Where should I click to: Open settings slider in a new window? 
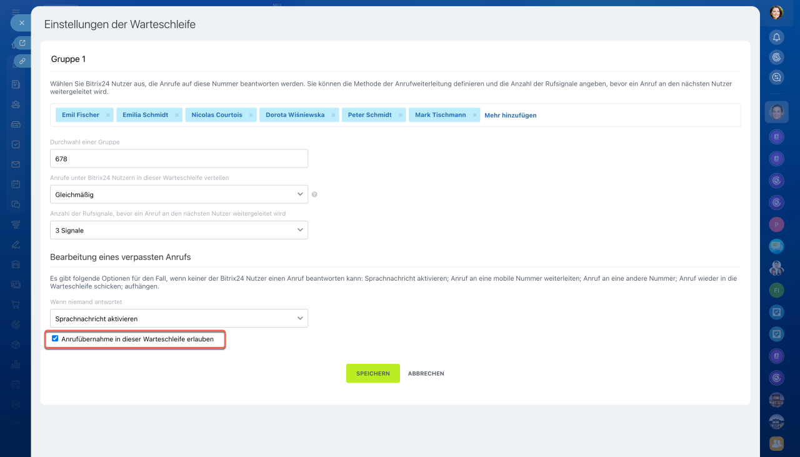coord(22,43)
